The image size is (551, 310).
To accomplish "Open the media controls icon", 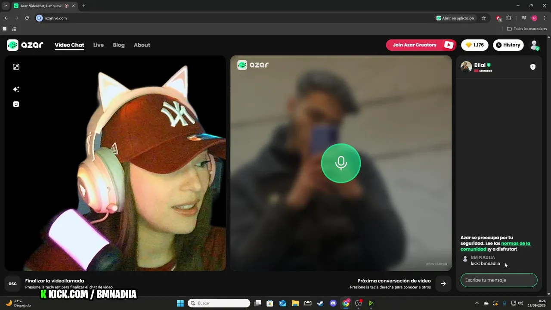I will click(x=524, y=18).
